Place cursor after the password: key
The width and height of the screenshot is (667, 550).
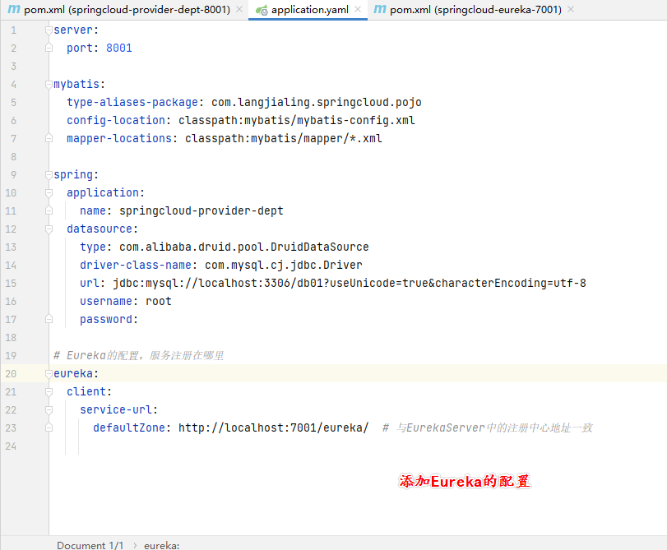(140, 320)
